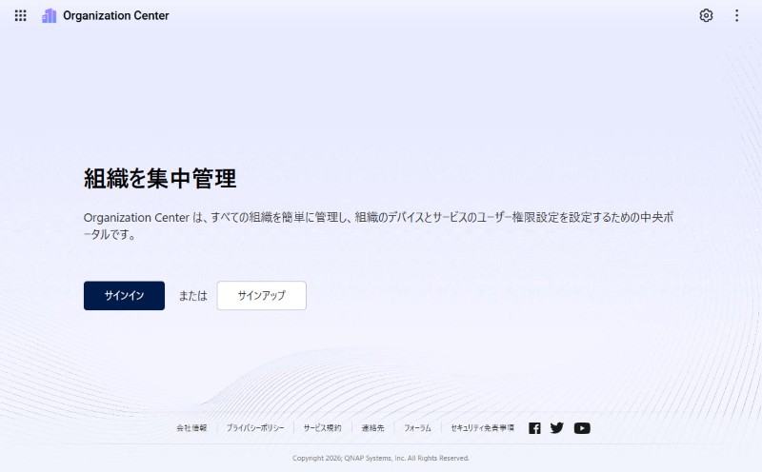
Task: Click the 組織を集中管理 heading
Action: (x=160, y=178)
